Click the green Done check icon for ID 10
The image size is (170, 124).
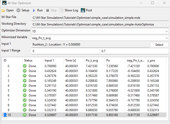pyautogui.click(x=25, y=115)
